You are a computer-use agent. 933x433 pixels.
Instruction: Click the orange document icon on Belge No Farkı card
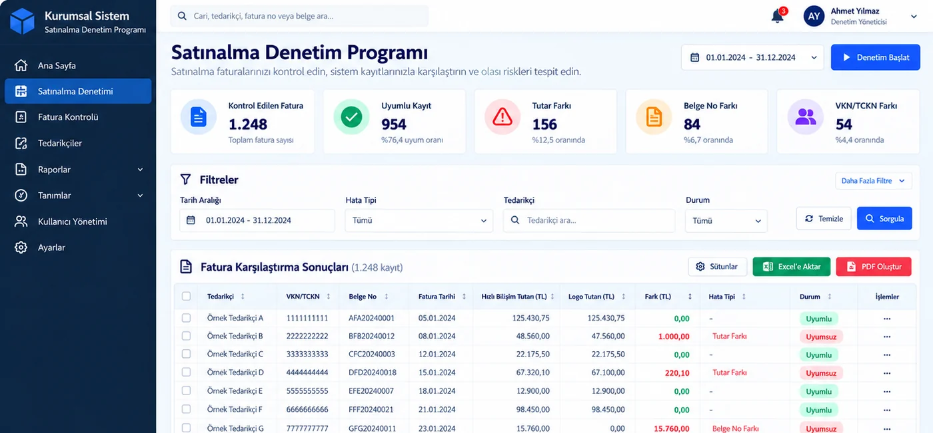coord(654,117)
